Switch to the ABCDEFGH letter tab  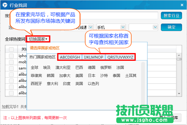pos(70,57)
